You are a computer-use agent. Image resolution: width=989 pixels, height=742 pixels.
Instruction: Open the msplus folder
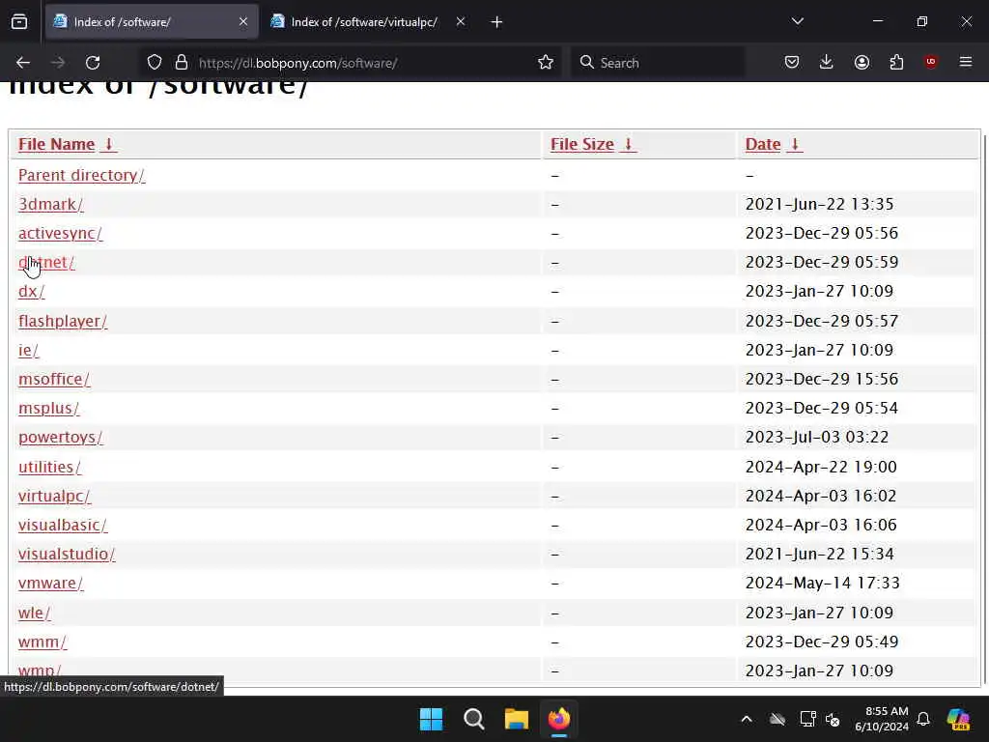(x=48, y=409)
